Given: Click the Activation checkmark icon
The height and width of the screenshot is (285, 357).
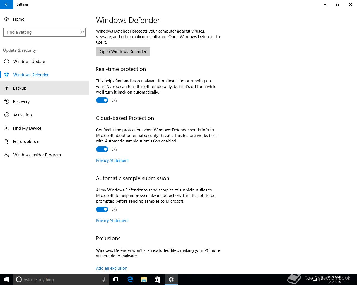Looking at the screenshot, I should 7,115.
